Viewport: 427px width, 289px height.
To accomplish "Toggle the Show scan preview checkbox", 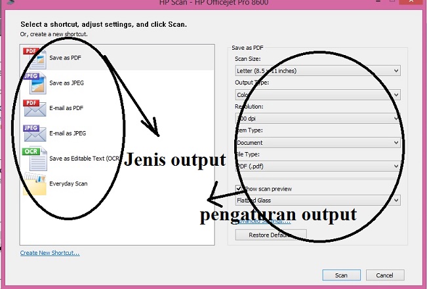I will point(239,189).
